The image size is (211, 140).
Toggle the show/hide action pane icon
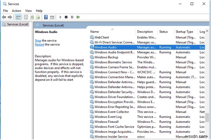[x=52, y=17]
